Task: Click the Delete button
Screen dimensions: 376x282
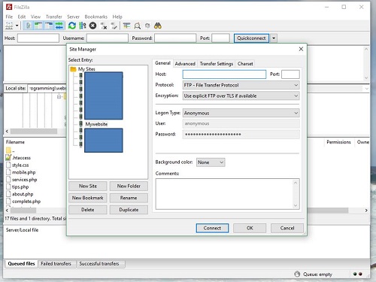Action: (x=88, y=210)
